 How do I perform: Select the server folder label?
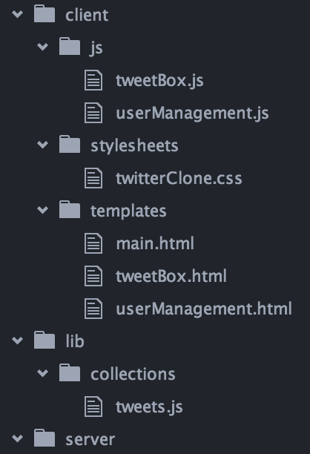[x=90, y=440]
